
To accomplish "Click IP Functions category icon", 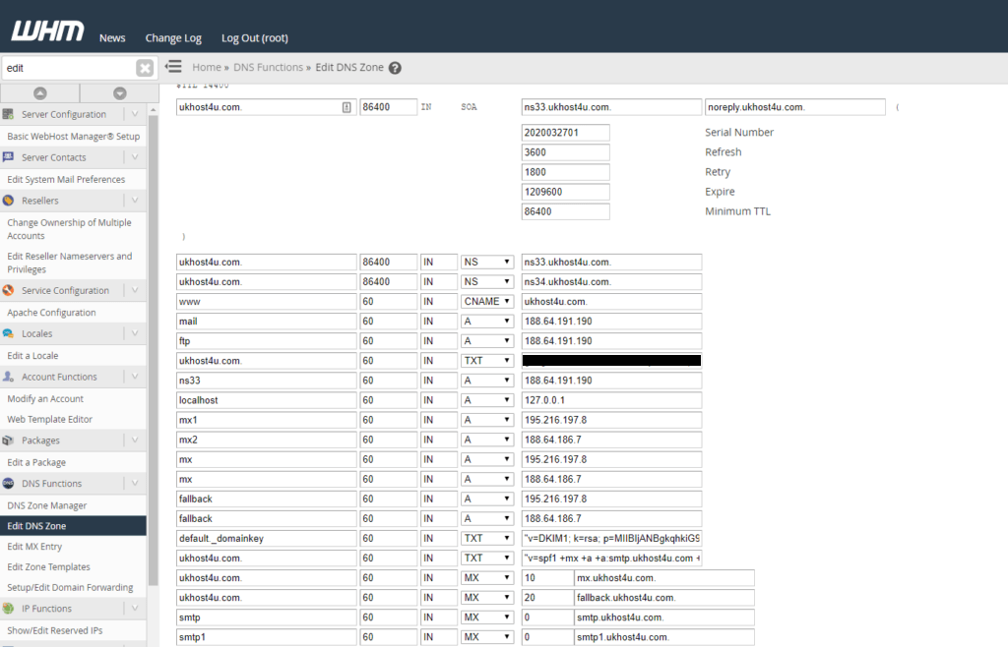I will click(8, 608).
